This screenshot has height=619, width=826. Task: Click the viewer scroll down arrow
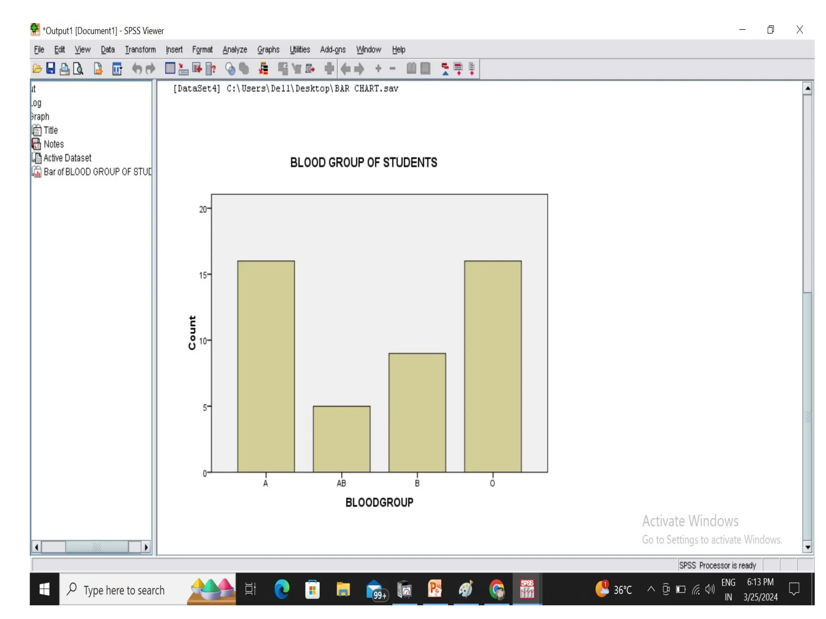pos(807,547)
